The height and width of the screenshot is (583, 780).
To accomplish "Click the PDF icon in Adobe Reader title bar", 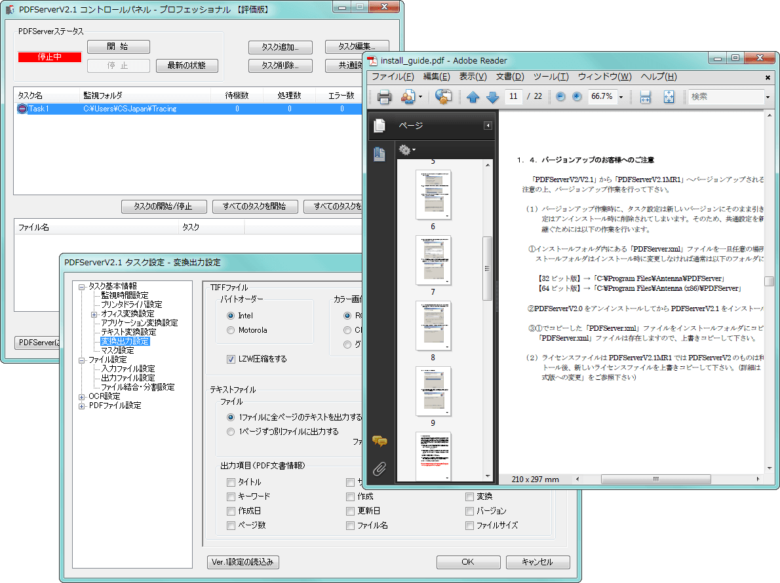I will [x=372, y=61].
